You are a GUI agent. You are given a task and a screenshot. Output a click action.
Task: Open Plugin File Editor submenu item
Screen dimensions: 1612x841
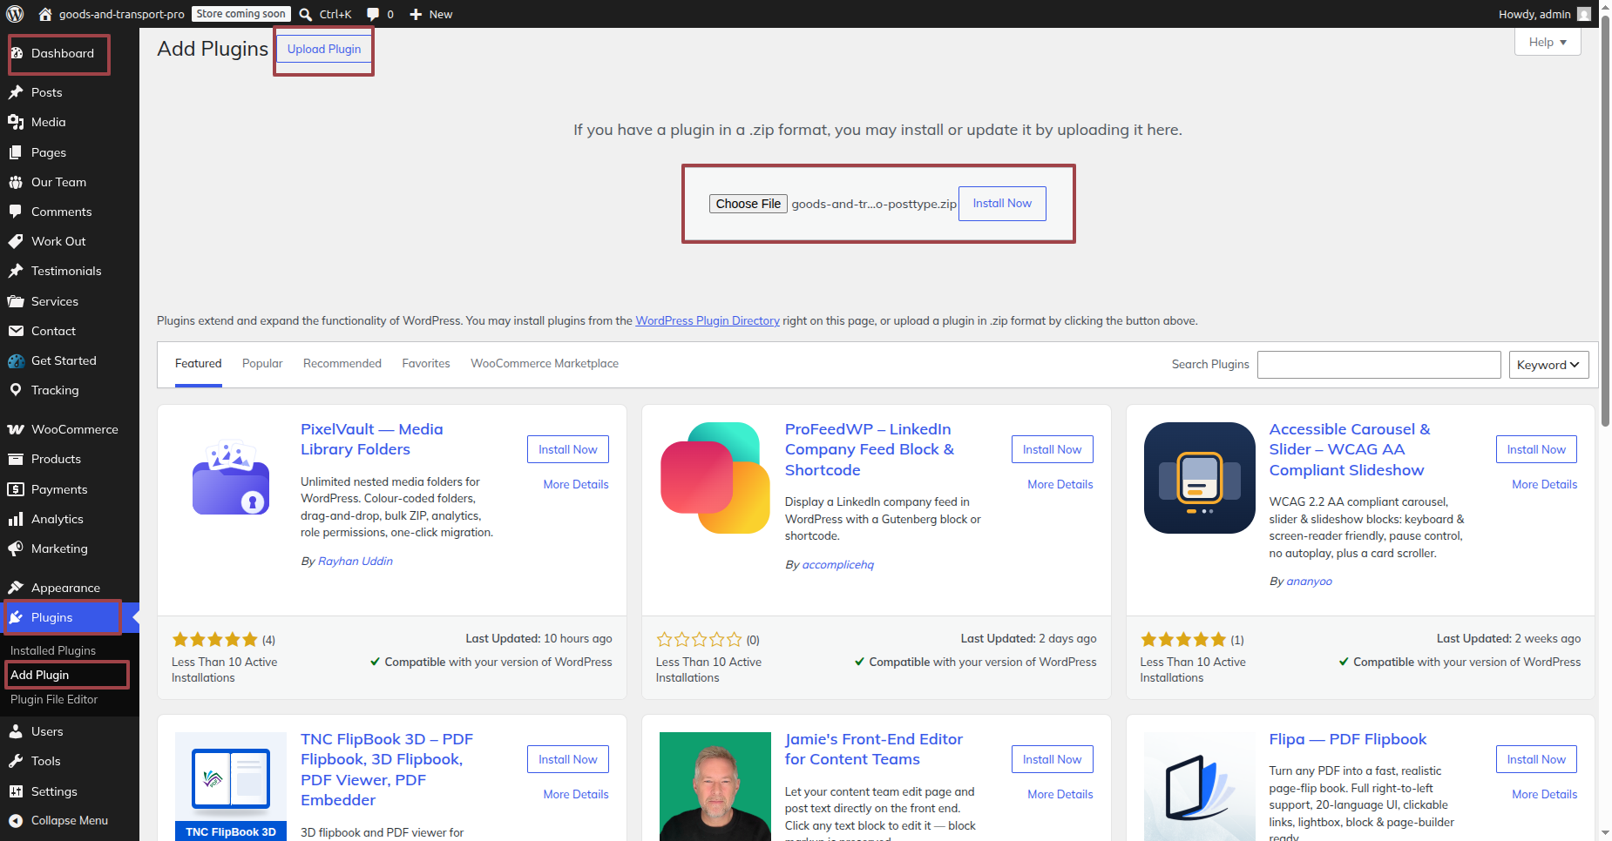(x=54, y=699)
